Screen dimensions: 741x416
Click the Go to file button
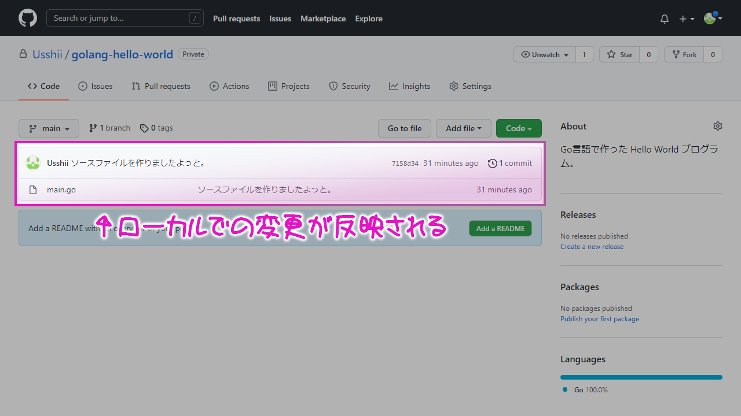tap(405, 128)
